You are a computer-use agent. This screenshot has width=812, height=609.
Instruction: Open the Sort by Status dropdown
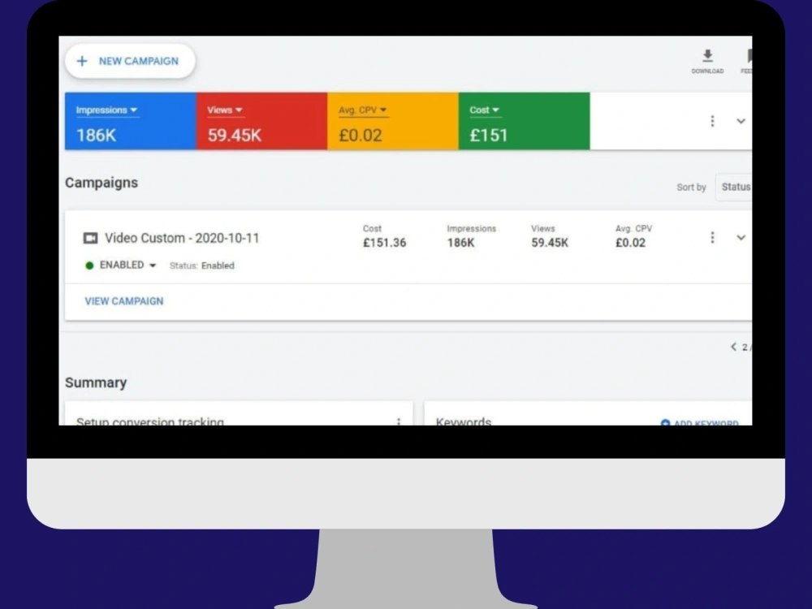pyautogui.click(x=734, y=187)
